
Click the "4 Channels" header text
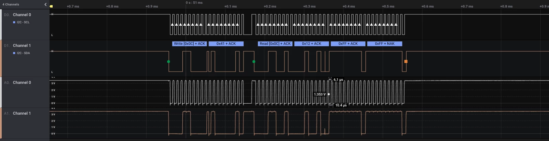coord(11,4)
